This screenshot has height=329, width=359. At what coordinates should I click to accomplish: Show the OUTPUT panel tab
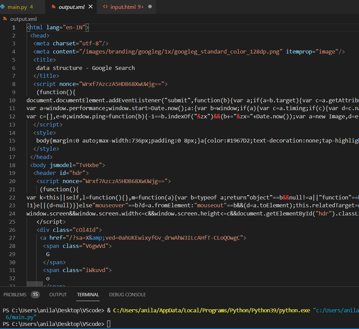coord(58,294)
